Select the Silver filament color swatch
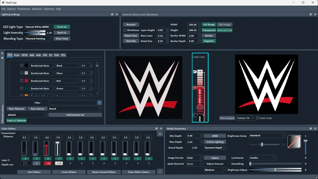 click(x=26, y=73)
